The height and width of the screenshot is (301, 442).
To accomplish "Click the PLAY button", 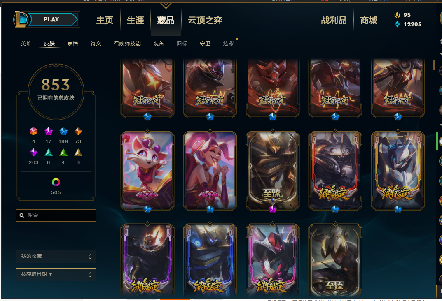I will click(51, 19).
